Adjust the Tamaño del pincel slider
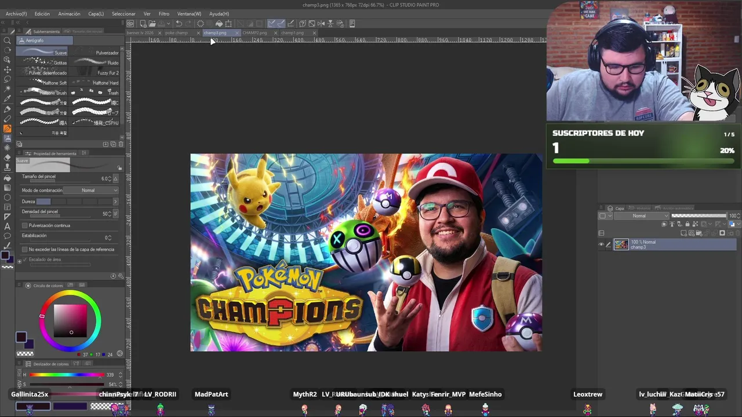The width and height of the screenshot is (742, 417). [60, 181]
